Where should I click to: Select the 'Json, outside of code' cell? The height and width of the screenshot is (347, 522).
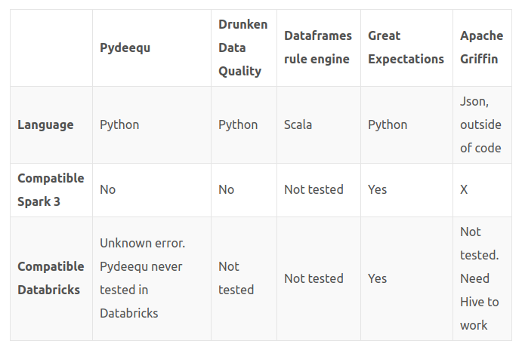point(480,124)
